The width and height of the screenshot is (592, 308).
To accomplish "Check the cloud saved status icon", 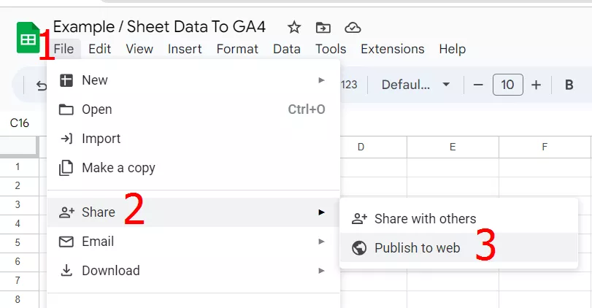I will pyautogui.click(x=353, y=28).
